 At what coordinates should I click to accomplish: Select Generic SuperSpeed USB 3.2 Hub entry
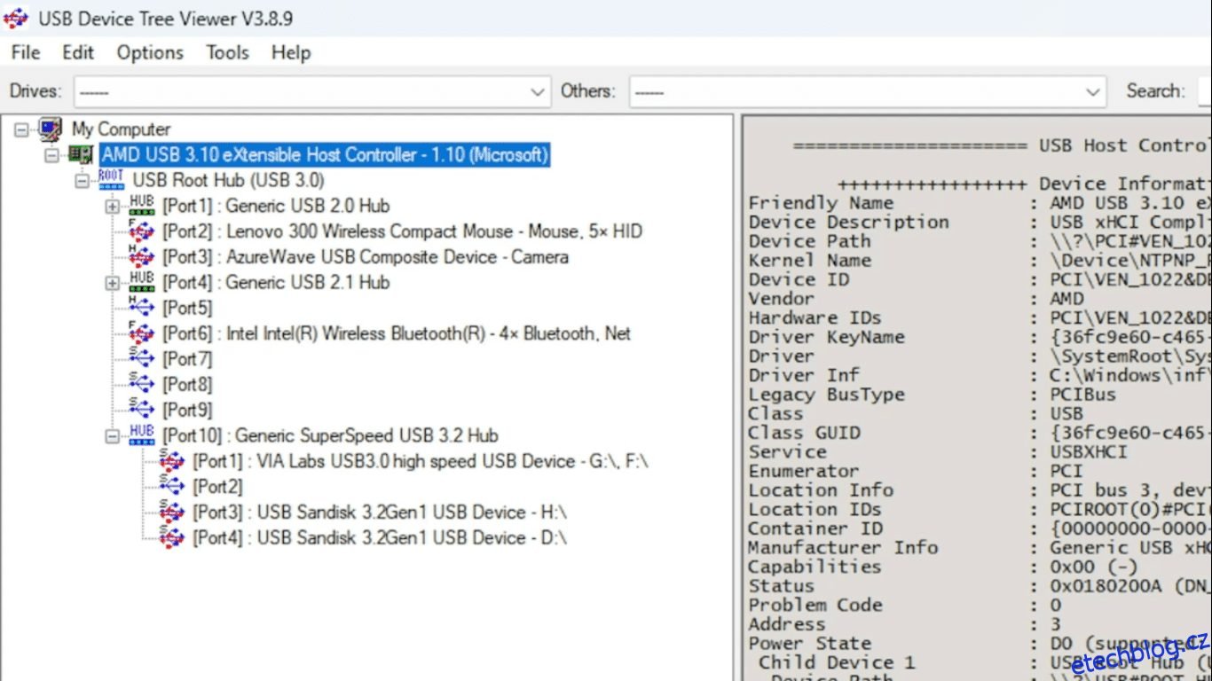pyautogui.click(x=330, y=435)
